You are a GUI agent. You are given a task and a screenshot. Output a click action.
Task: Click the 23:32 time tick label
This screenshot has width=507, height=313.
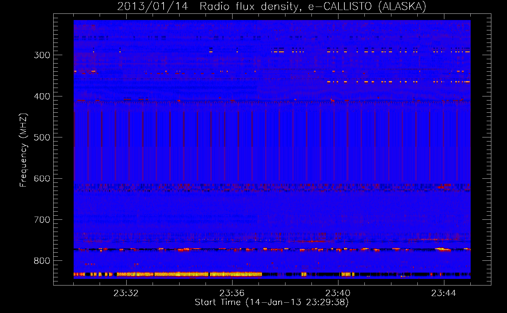[126, 293]
